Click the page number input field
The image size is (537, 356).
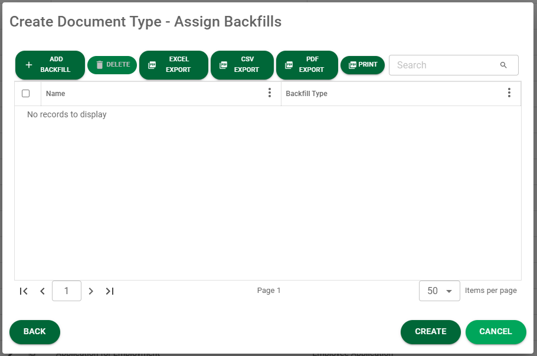pos(67,291)
